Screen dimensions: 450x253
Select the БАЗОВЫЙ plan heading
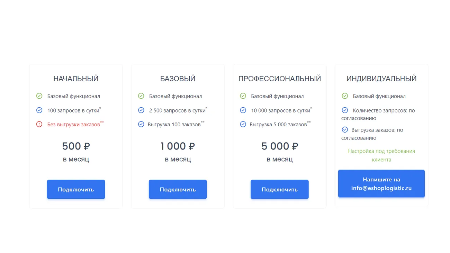[178, 79]
